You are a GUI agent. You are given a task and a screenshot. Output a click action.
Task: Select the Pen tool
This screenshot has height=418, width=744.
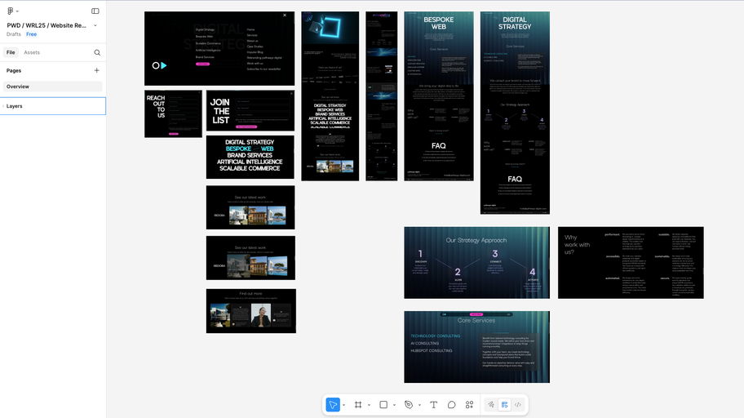pos(409,405)
